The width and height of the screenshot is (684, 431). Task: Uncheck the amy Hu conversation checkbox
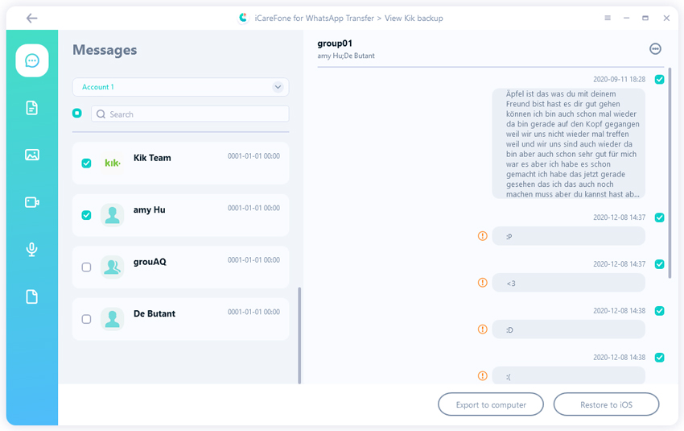tap(86, 215)
